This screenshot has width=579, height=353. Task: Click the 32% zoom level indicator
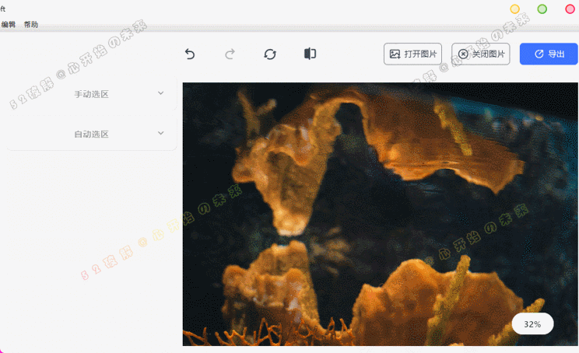click(x=532, y=323)
